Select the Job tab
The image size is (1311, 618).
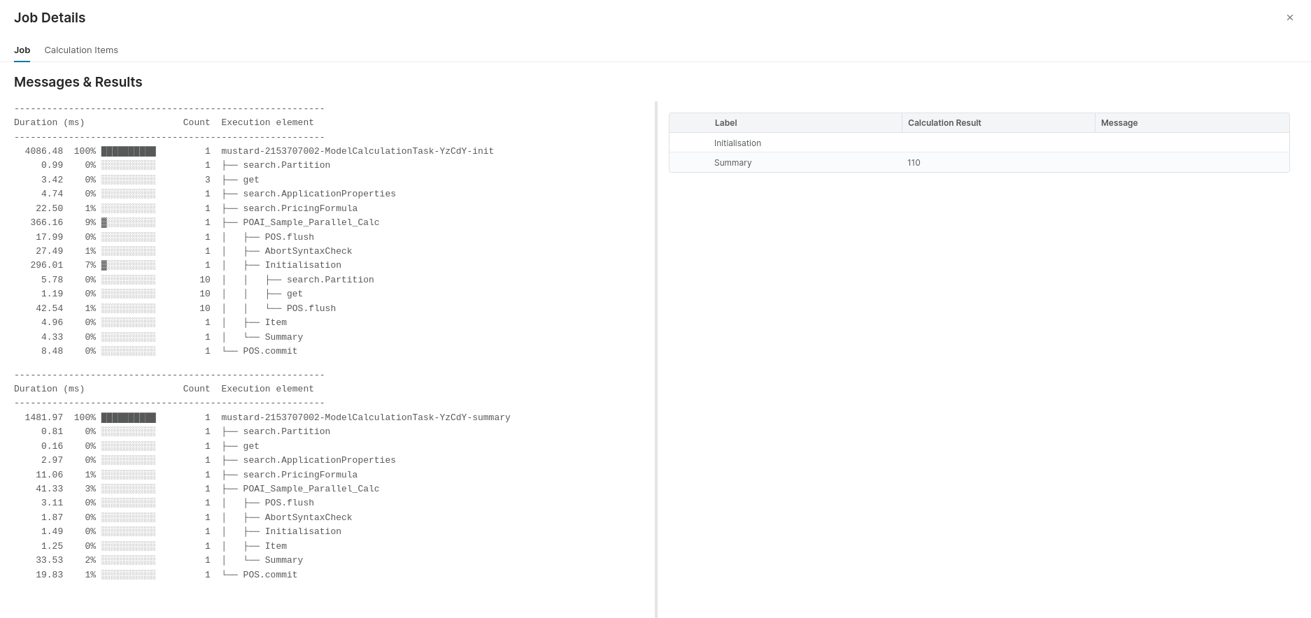(22, 50)
